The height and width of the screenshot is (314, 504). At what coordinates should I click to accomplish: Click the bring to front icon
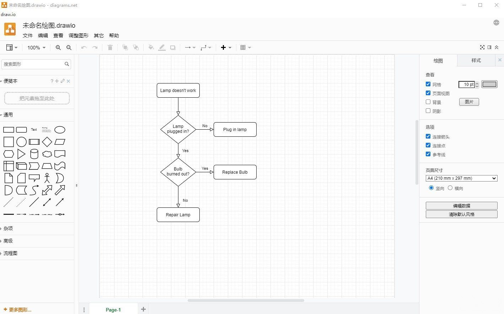[x=125, y=48]
